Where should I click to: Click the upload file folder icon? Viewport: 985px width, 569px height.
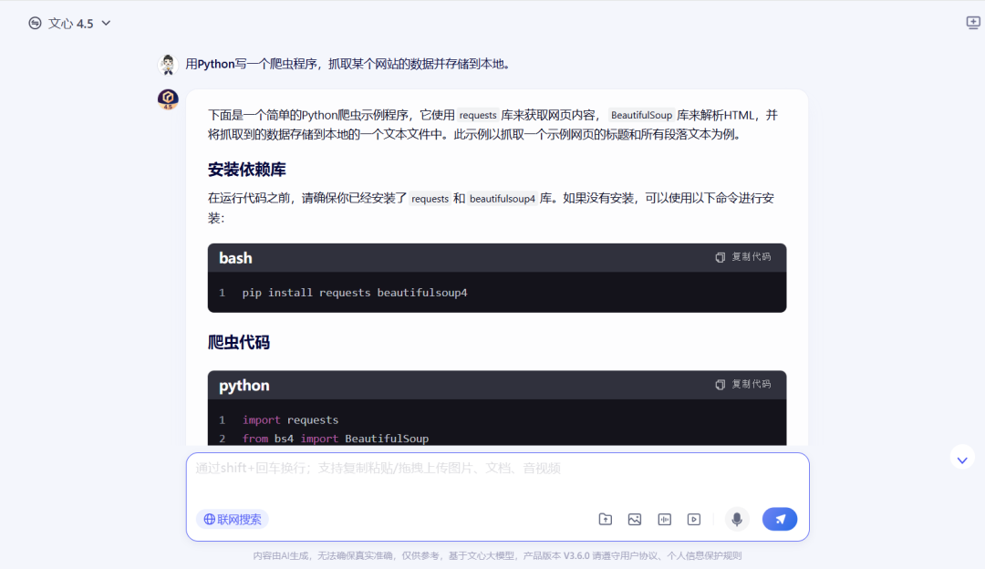coord(605,520)
